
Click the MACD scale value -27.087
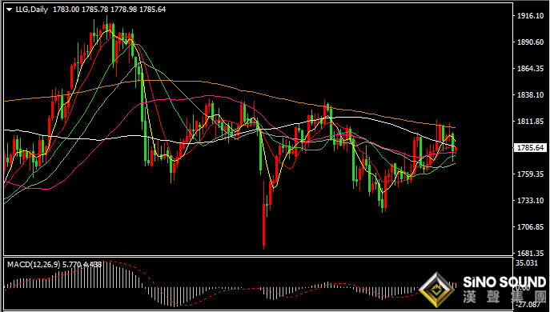click(x=528, y=304)
